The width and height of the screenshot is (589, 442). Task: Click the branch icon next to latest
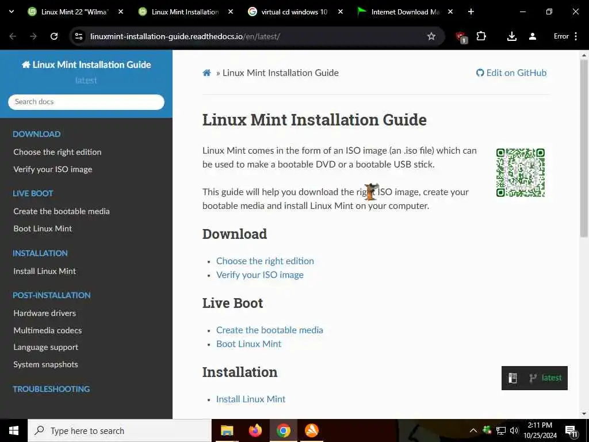(533, 378)
